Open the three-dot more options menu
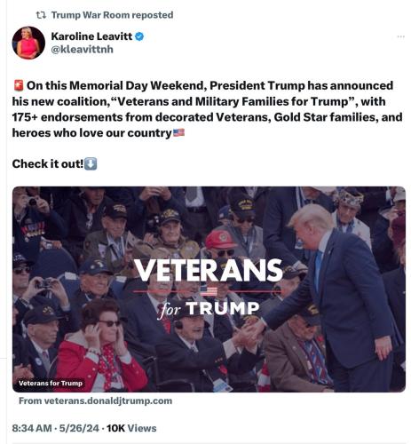 point(400,36)
